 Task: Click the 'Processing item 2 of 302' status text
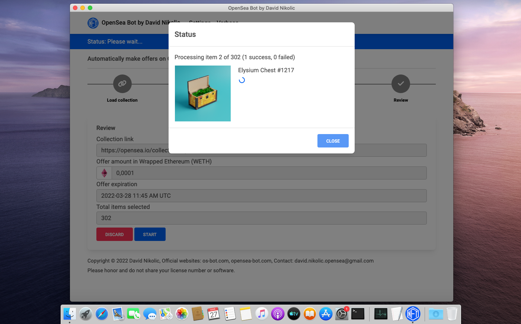click(x=235, y=57)
